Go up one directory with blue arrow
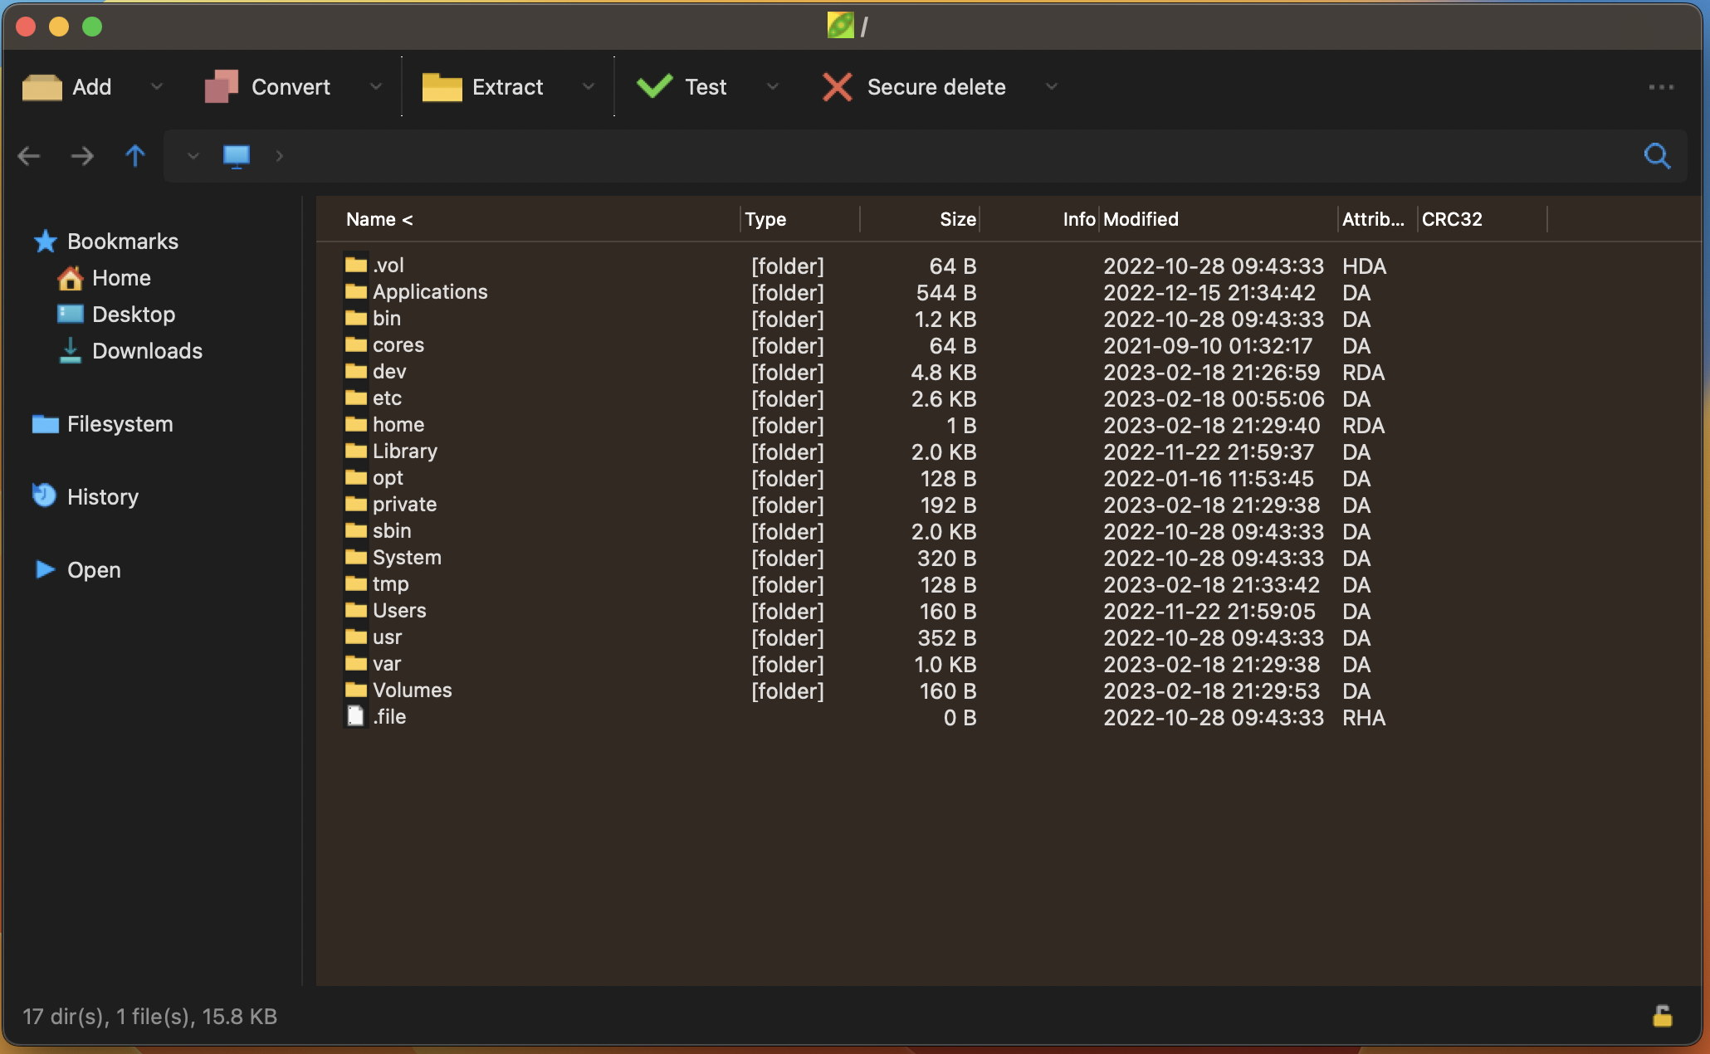 click(x=135, y=156)
